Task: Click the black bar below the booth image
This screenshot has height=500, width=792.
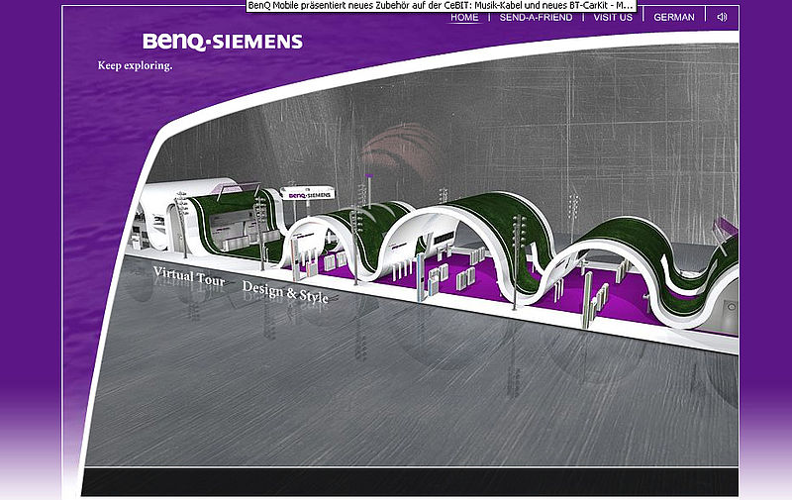Action: click(411, 482)
